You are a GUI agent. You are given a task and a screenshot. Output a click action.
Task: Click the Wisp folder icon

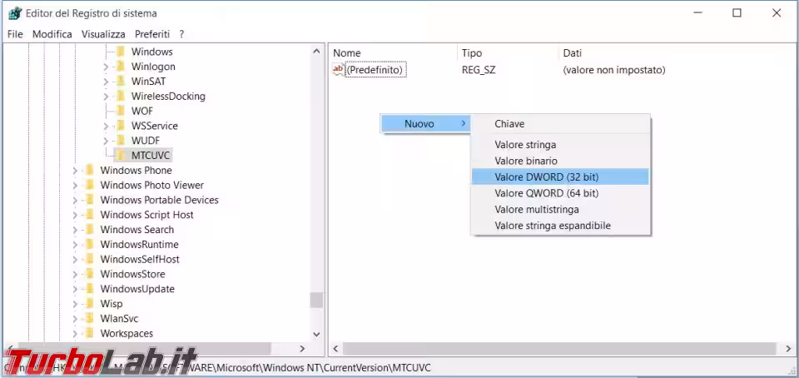pyautogui.click(x=90, y=304)
